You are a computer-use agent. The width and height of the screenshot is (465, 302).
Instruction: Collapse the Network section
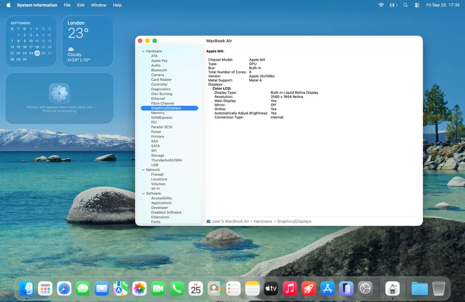(x=143, y=170)
